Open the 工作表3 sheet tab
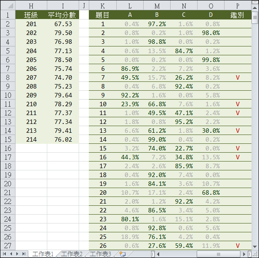The image size is (259, 258). pyautogui.click(x=100, y=254)
